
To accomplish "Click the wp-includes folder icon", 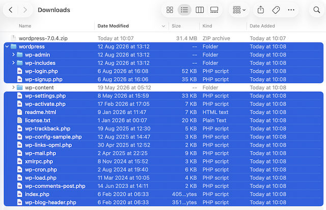I will 19,63.
